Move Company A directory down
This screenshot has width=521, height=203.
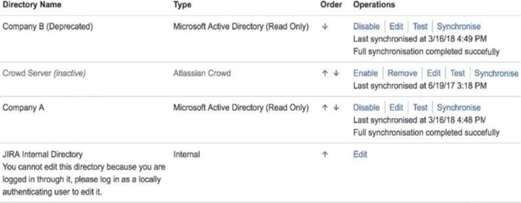tap(336, 108)
